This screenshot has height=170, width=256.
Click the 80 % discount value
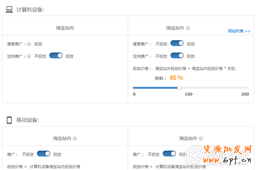(x=177, y=78)
